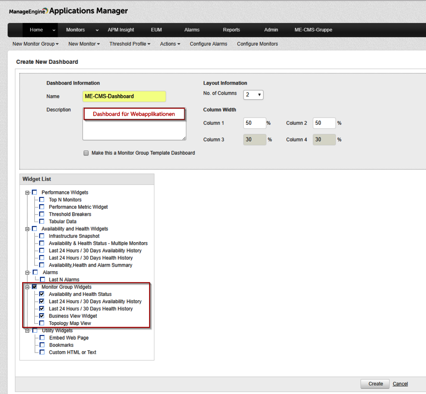Open the New Monitor Group menu
The image size is (426, 394).
pos(35,44)
